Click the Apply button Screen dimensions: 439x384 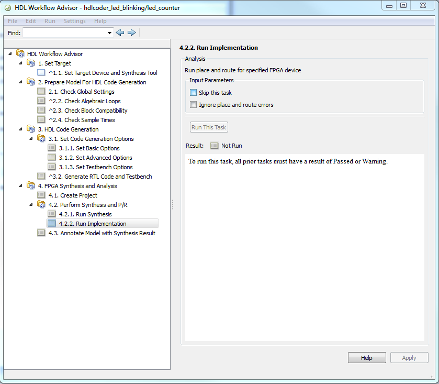[409, 358]
